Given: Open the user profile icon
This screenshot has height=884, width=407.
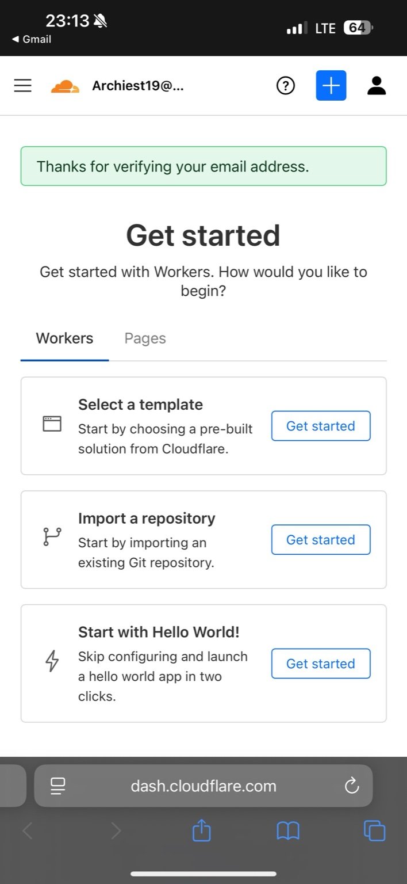Looking at the screenshot, I should [x=377, y=86].
